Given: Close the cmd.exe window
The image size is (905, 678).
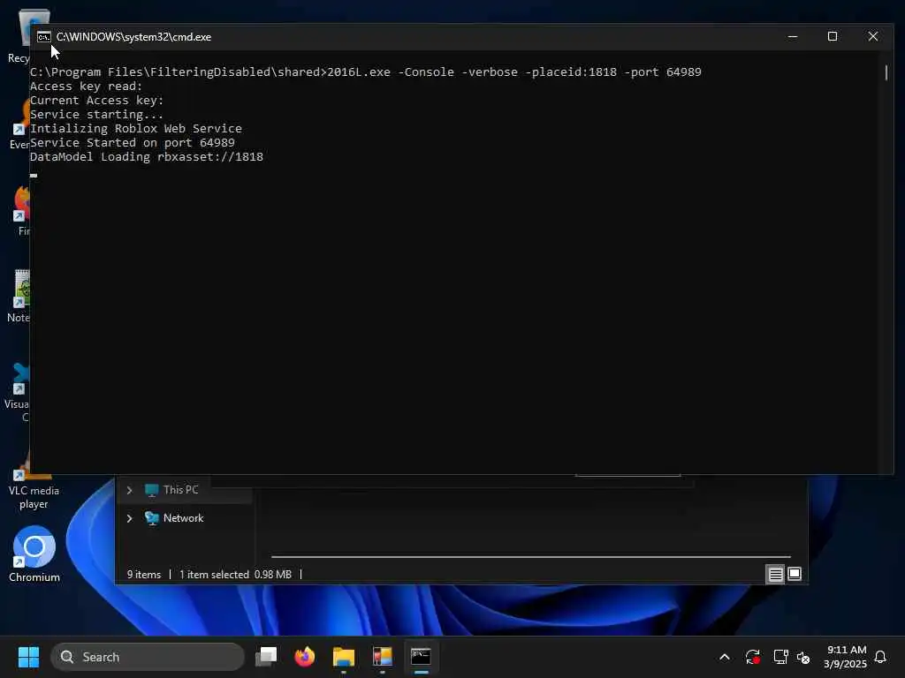Looking at the screenshot, I should click(872, 37).
